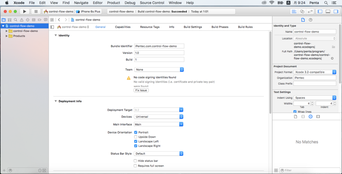Open the Debug navigator icon

34,20
